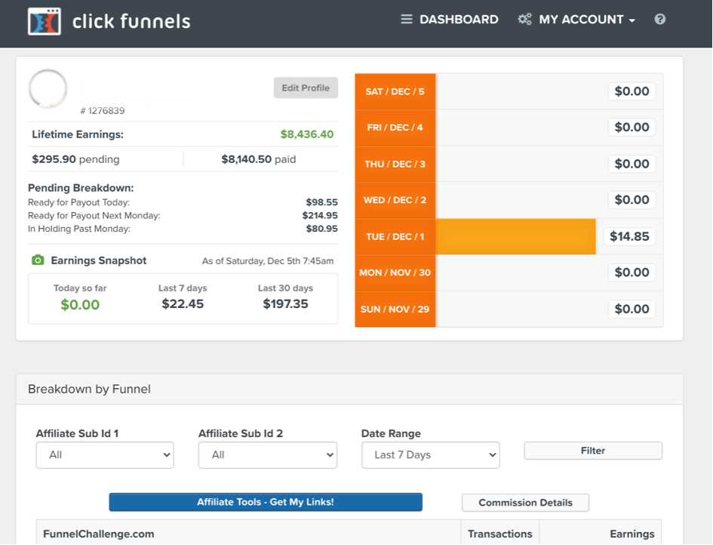713x545 pixels.
Task: Click the Ready for Payout Next Monday $214.95 value
Action: coord(320,215)
